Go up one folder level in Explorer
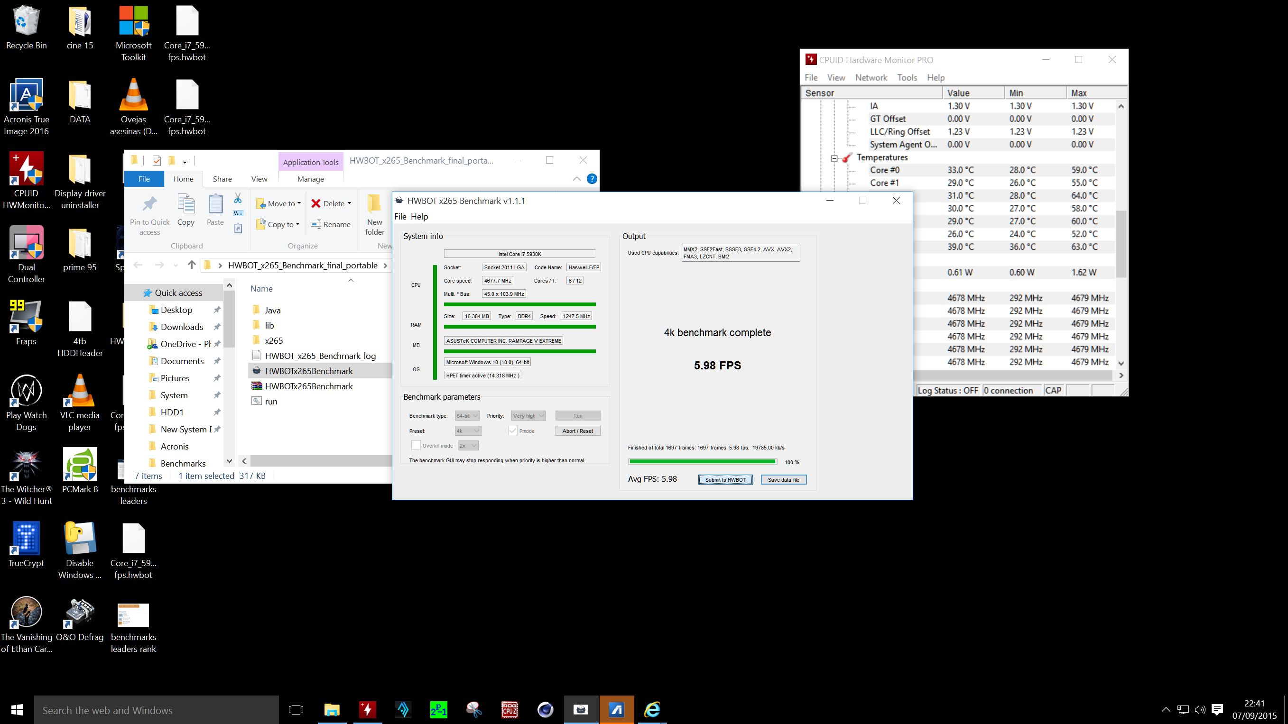1288x724 pixels. pos(192,265)
